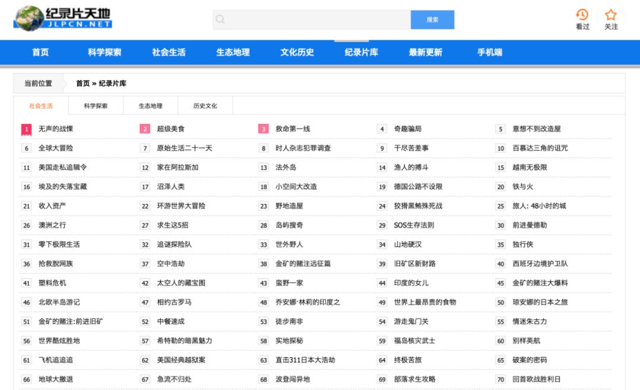The image size is (640, 390).
Task: Open the 无声的战慄 documentary link
Action: tap(56, 129)
